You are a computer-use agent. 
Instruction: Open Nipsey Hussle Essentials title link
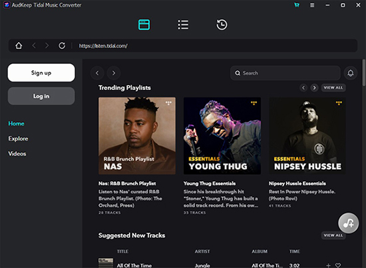click(297, 183)
